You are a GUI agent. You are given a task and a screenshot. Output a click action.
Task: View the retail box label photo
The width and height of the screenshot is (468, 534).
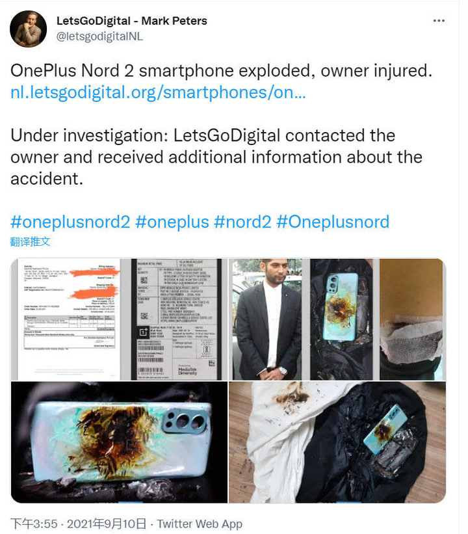179,319
